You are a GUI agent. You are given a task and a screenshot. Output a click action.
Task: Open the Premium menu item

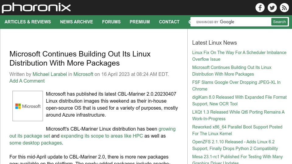tap(140, 22)
